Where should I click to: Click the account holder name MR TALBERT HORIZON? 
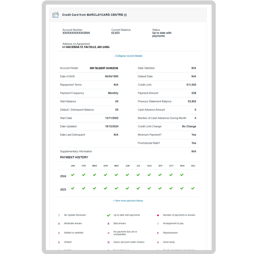point(104,68)
